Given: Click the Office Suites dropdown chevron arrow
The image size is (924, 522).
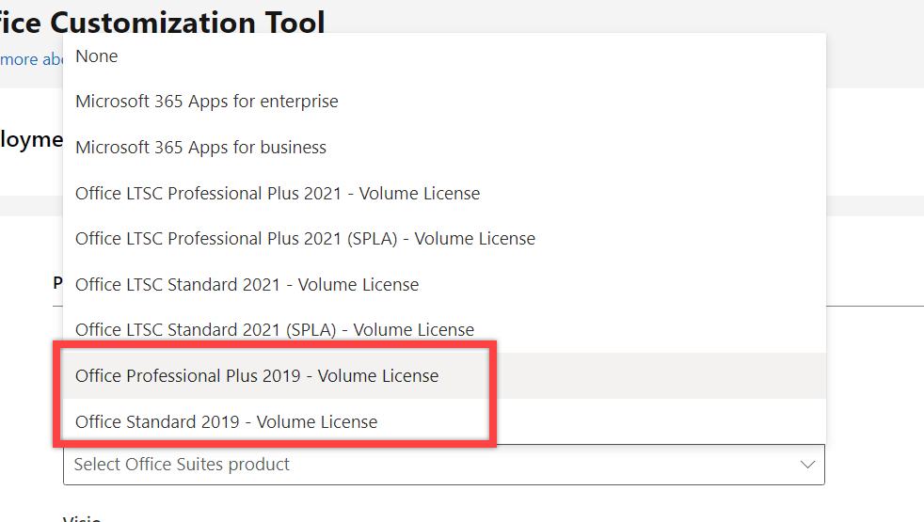Looking at the screenshot, I should click(807, 465).
